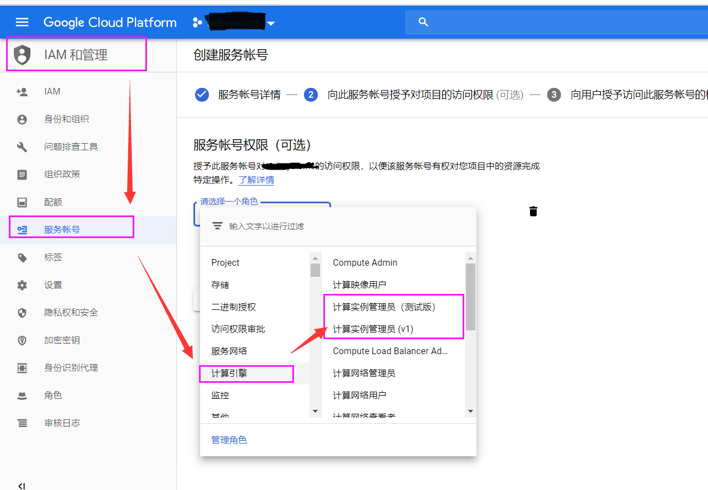The image size is (708, 490).
Task: Click the service account icon beside 服务帐号
Action: 22,230
